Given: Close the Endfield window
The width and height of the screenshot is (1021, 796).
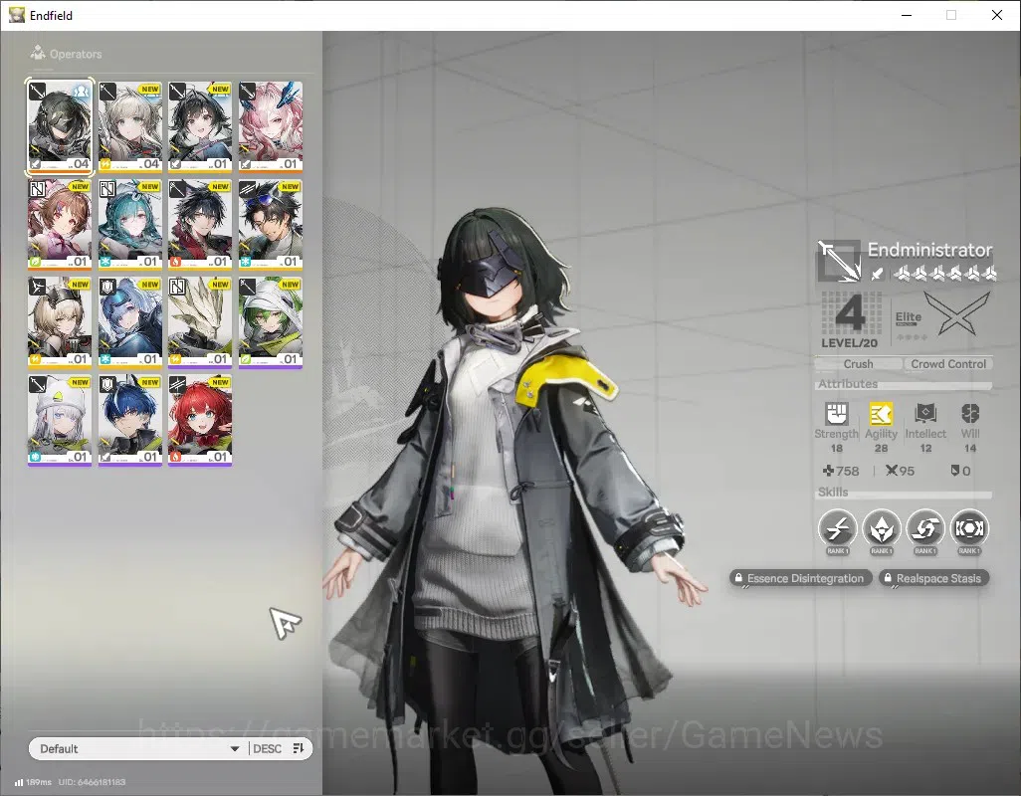Looking at the screenshot, I should [x=997, y=15].
